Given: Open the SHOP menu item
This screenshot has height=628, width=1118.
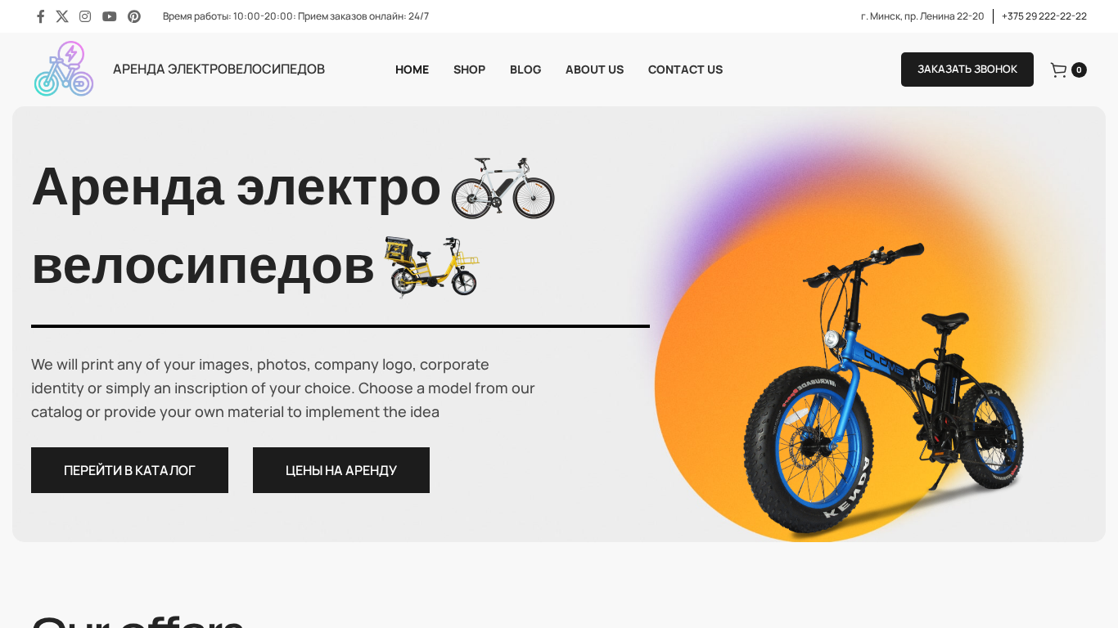Looking at the screenshot, I should coord(469,70).
